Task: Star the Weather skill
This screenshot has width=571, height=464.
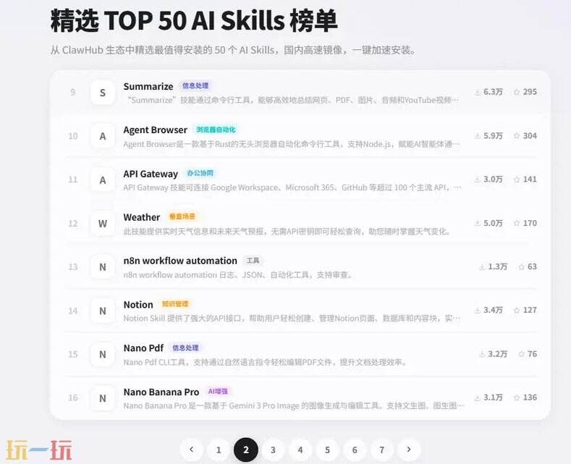Action: tap(517, 223)
